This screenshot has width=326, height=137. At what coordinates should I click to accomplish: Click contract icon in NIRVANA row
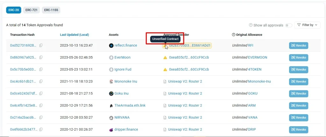[x=165, y=118]
